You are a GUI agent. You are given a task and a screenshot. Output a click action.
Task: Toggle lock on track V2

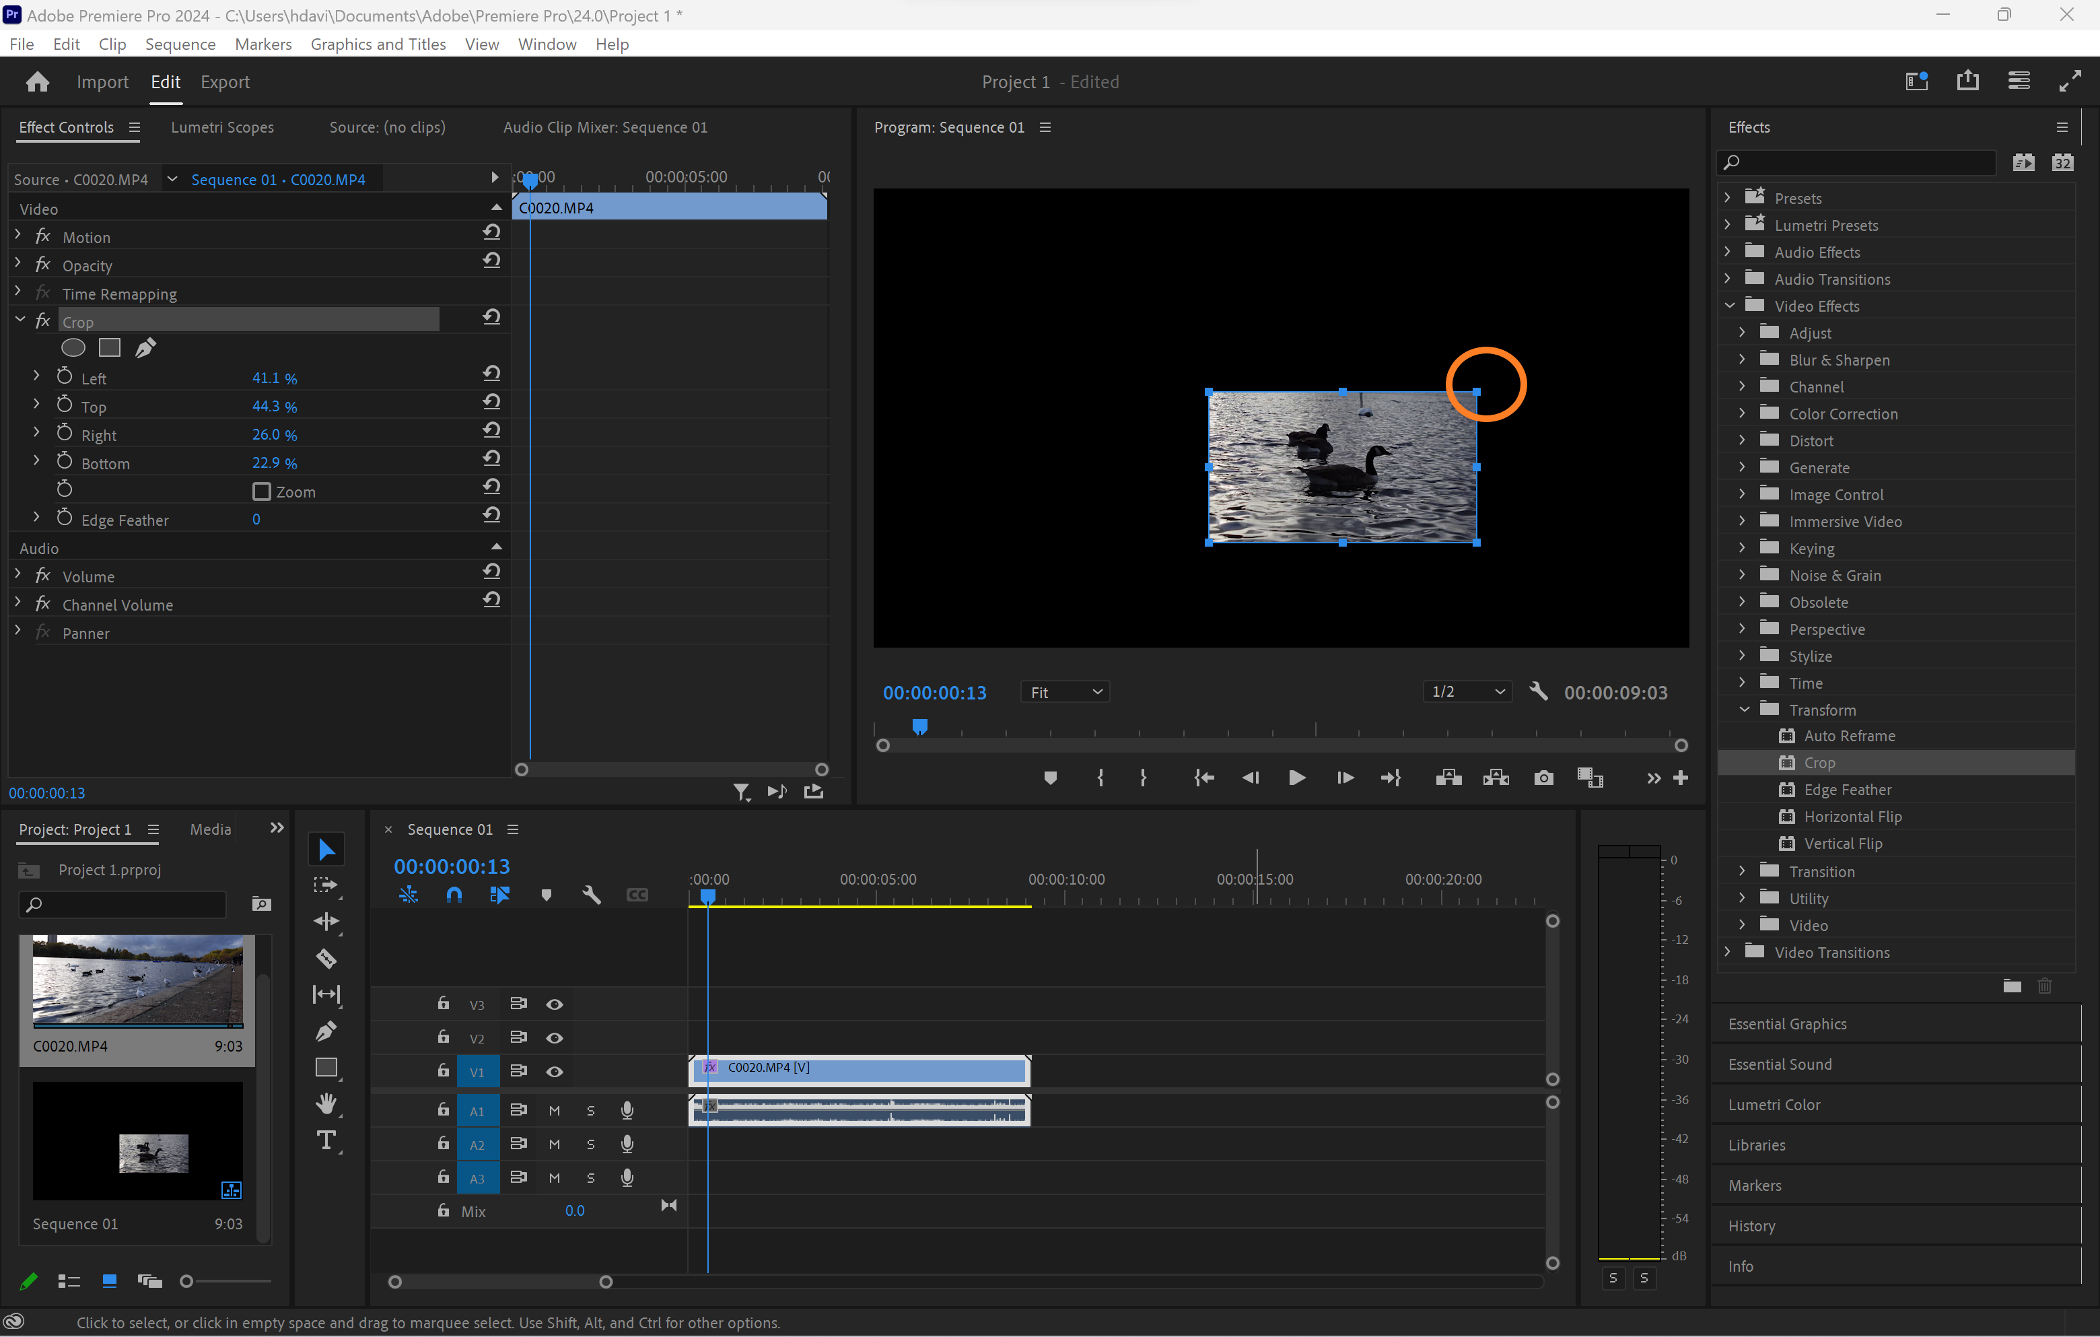coord(443,1037)
